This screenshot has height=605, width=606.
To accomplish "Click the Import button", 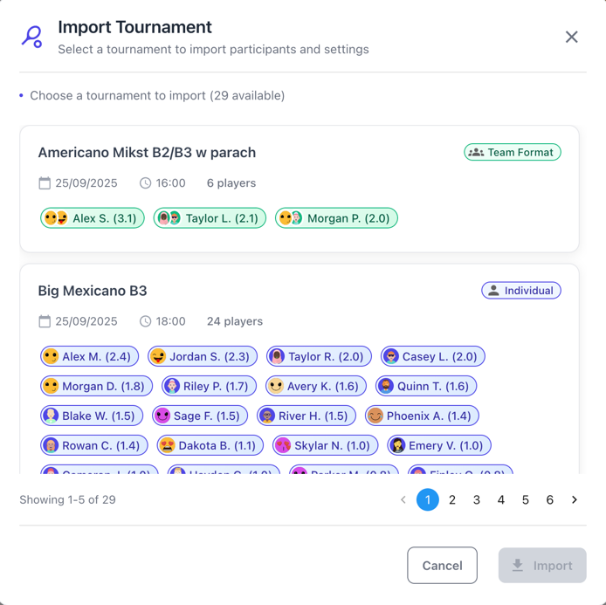I will (x=542, y=566).
